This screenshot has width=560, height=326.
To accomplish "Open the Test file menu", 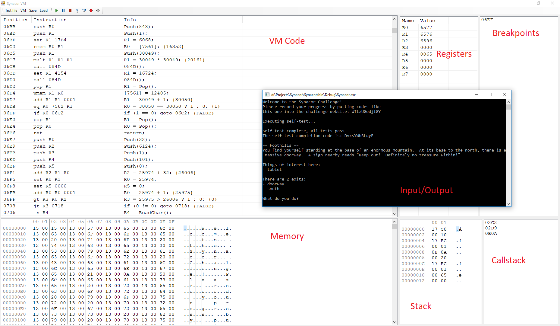I will point(11,11).
